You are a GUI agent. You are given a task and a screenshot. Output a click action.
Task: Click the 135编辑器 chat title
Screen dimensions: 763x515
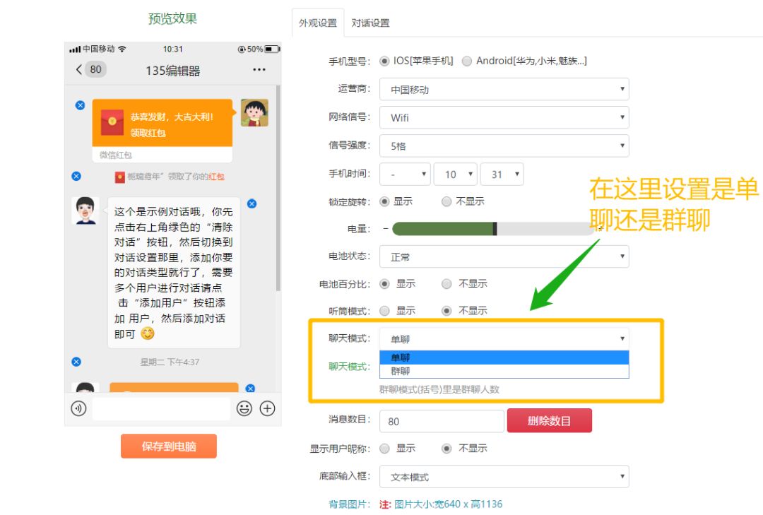click(x=173, y=71)
